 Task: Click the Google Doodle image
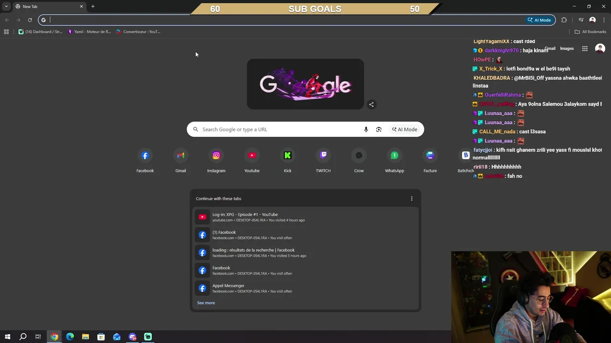pyautogui.click(x=305, y=84)
